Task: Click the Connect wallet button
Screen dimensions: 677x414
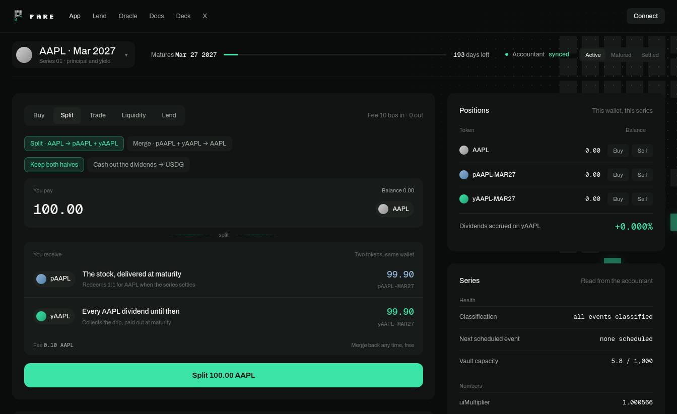Action: tap(645, 16)
